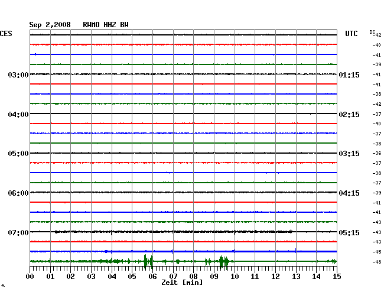Click the "11" minute axis label
The image size is (384, 292).
click(x=255, y=277)
